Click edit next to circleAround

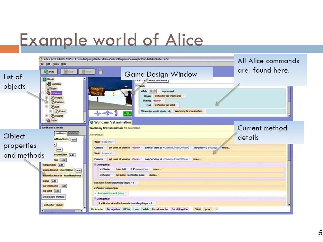78,170
